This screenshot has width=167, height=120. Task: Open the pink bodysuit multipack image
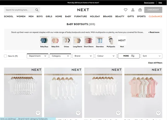click(143, 93)
